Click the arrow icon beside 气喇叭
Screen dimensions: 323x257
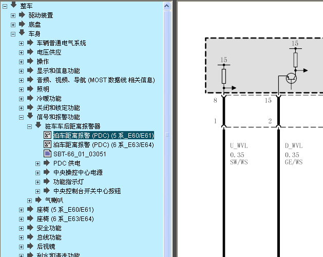[x=39, y=199]
